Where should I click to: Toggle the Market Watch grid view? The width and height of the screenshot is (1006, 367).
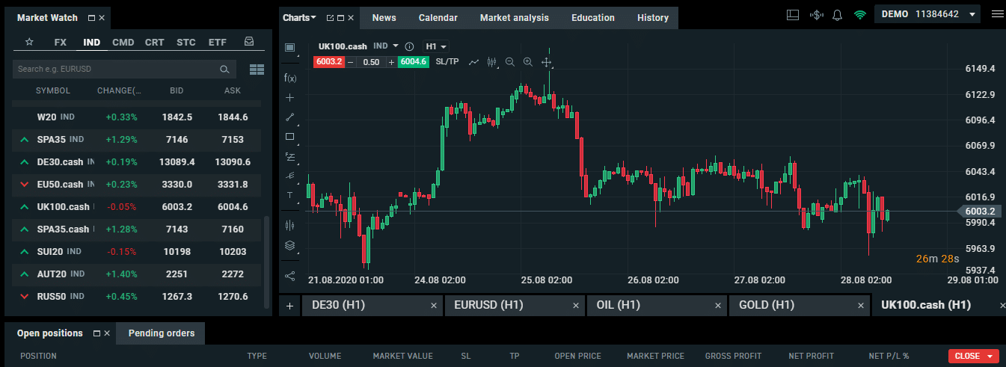pyautogui.click(x=257, y=70)
